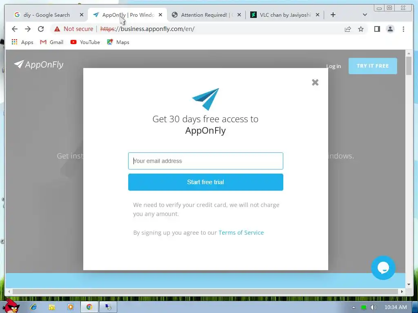Select the AppOnFly browser tab
The width and height of the screenshot is (418, 313).
(x=128, y=15)
